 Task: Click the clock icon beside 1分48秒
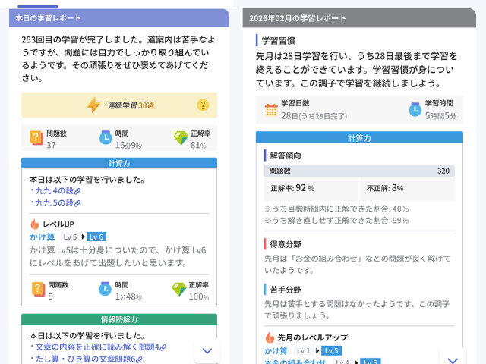pos(105,290)
